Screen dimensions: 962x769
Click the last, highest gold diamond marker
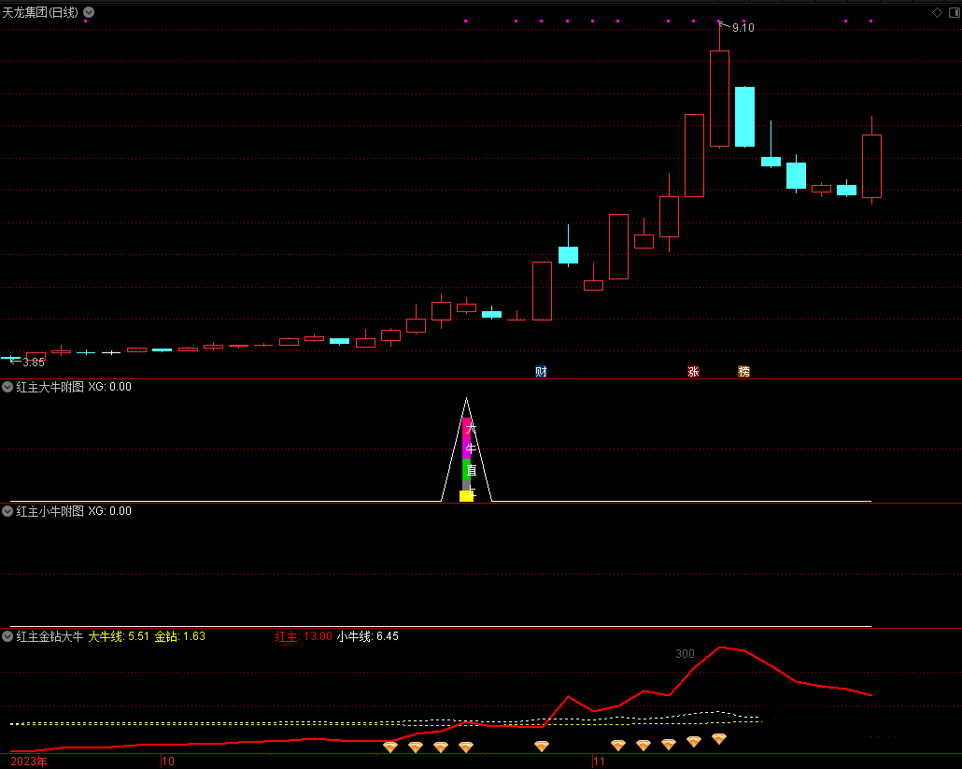point(719,738)
